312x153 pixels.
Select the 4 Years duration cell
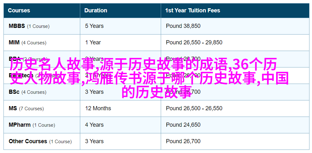coord(94,125)
